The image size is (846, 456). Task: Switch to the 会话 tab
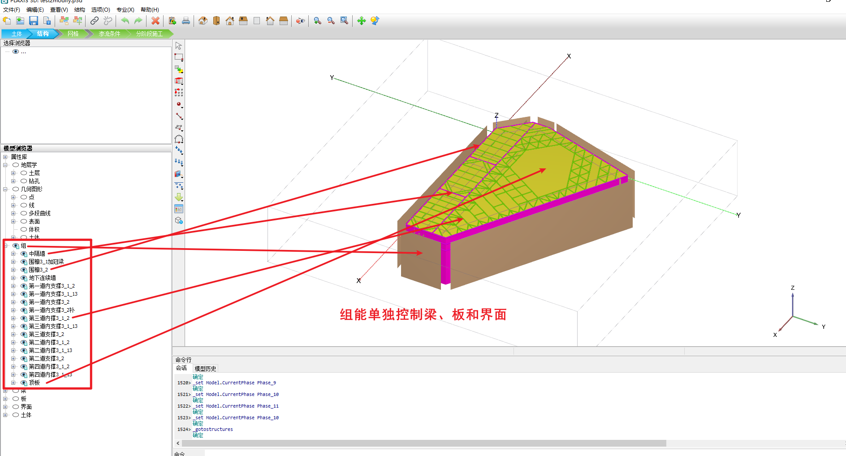(181, 368)
